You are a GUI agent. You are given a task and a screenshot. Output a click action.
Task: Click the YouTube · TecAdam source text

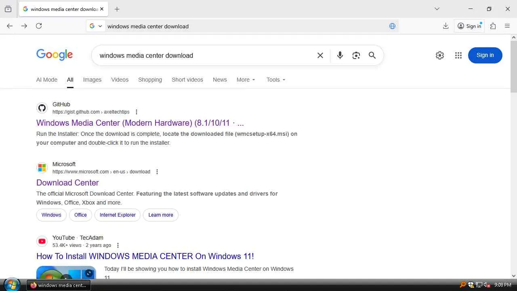tap(78, 238)
